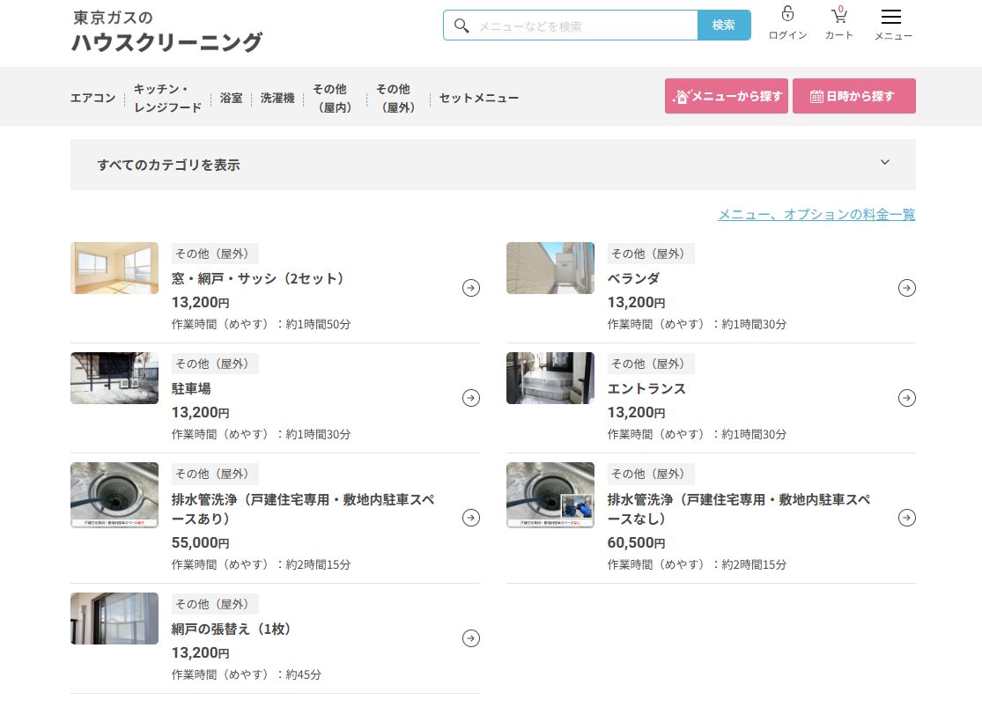Click arrow icon for ベランダ item
This screenshot has width=982, height=707.
[907, 288]
